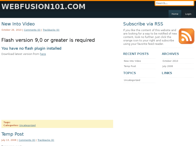Open Trackbacks (0) under New Into Video
Image resolution: width=196 pixels, height=146 pixels.
click(x=51, y=30)
